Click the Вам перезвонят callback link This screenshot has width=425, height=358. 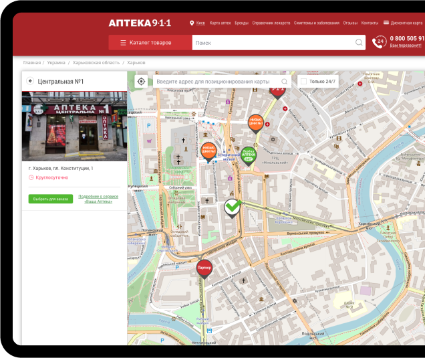(406, 46)
